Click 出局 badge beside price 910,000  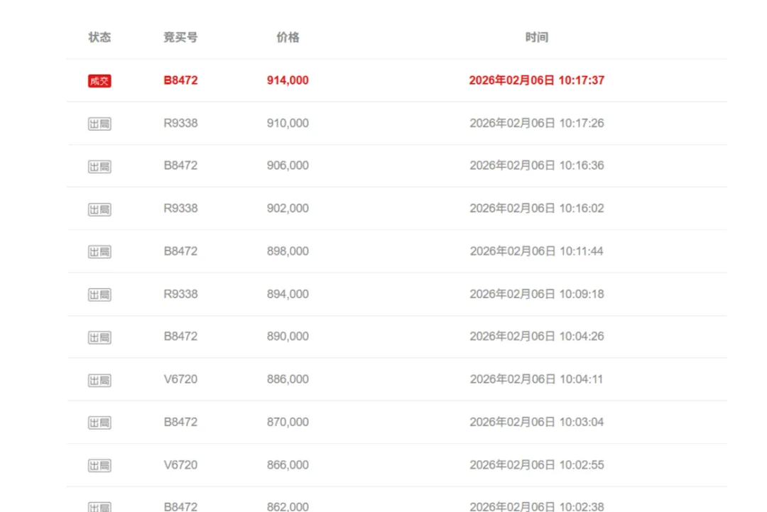coord(99,124)
